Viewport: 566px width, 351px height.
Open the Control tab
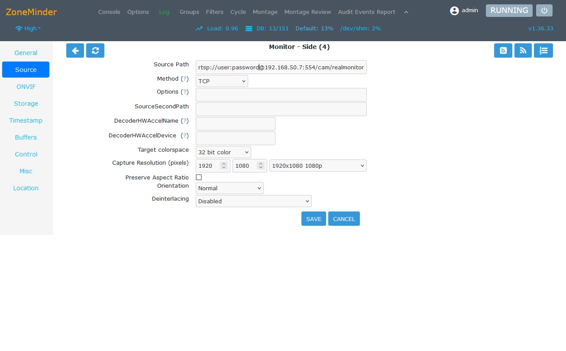coord(26,154)
